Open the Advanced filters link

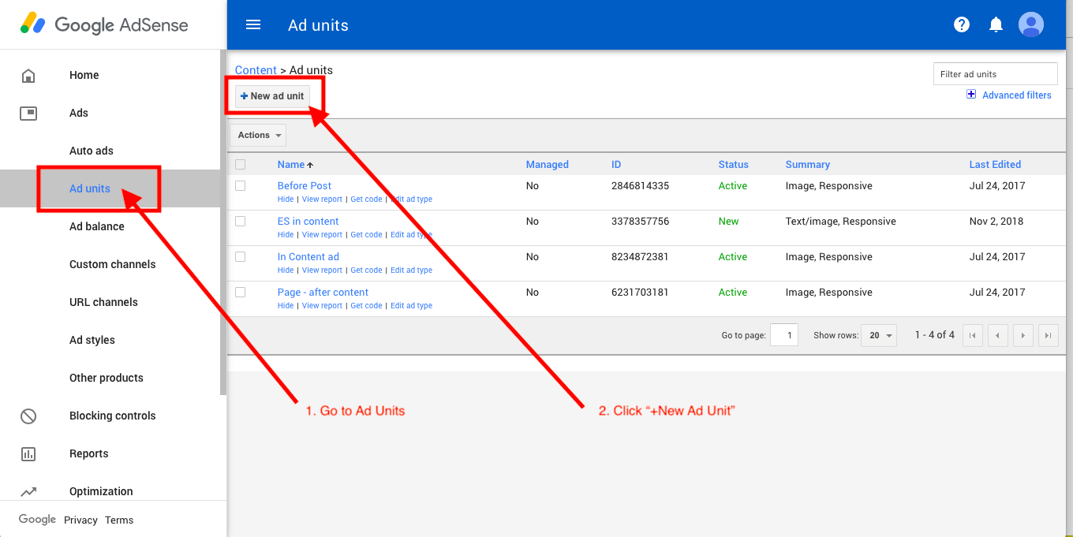point(1016,95)
